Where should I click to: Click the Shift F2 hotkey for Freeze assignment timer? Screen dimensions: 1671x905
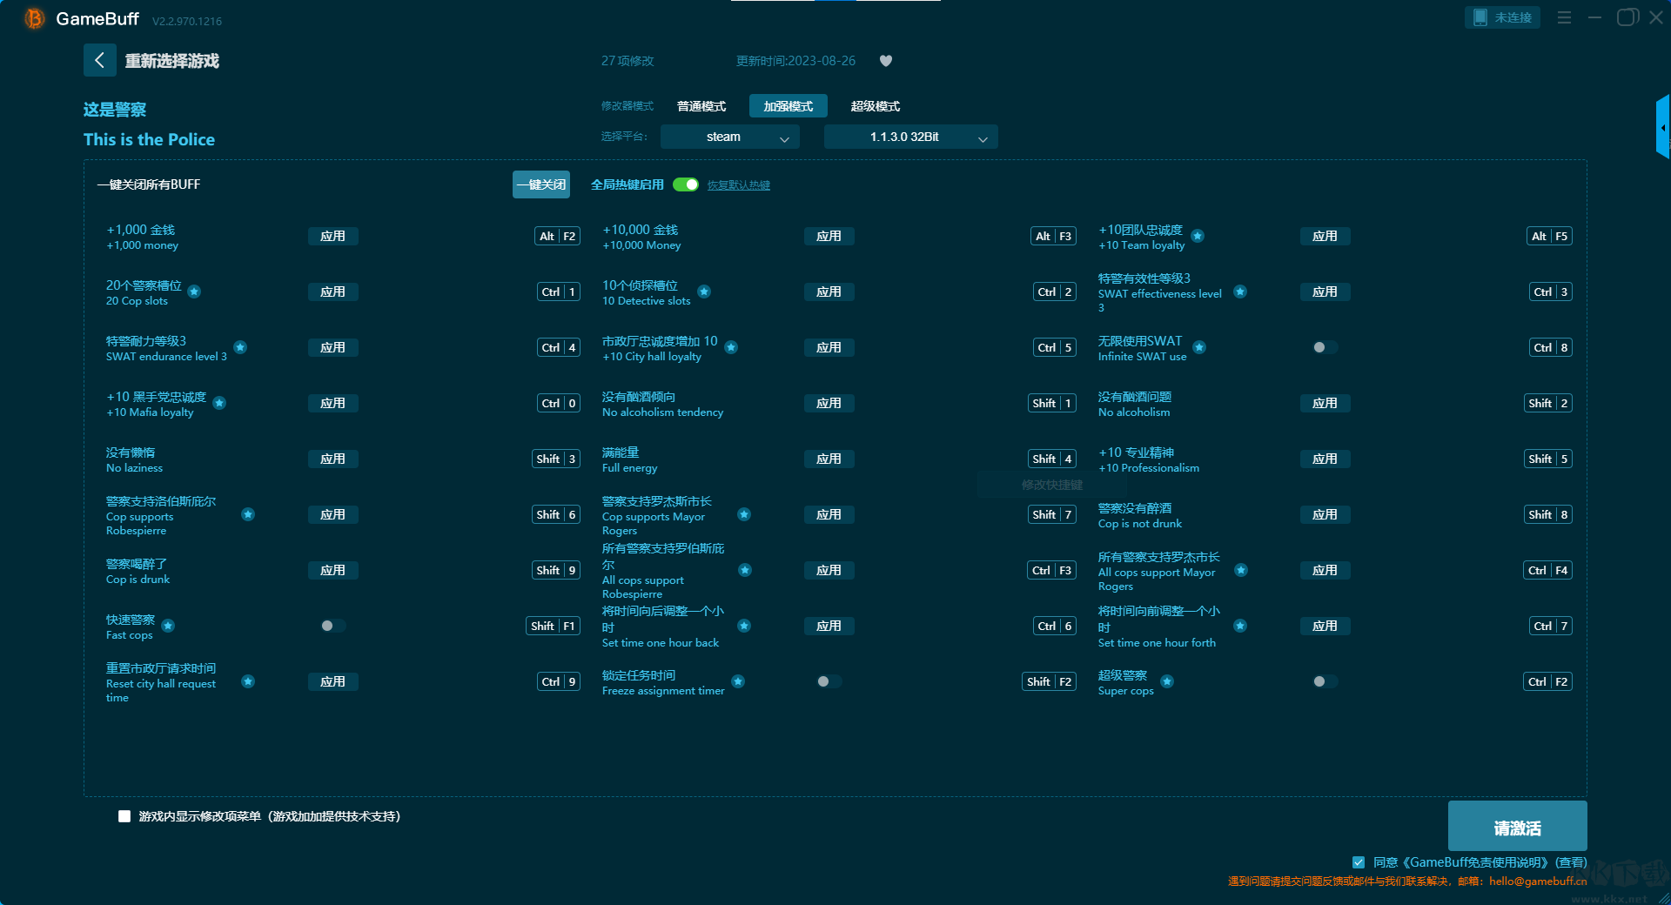[1049, 681]
